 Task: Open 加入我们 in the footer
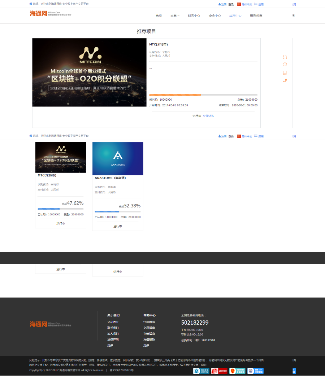(113, 334)
